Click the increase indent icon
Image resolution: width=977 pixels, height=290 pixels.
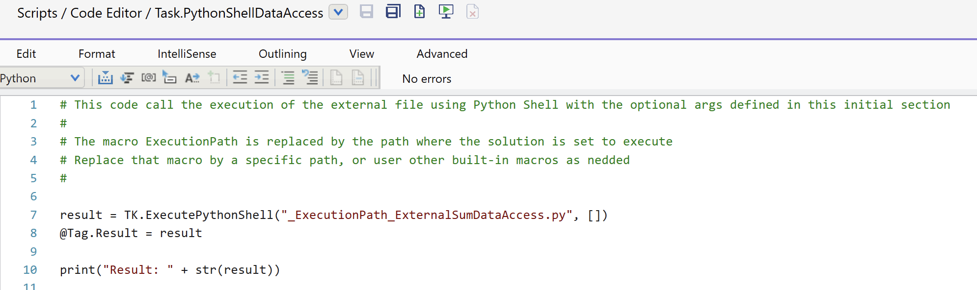point(262,78)
